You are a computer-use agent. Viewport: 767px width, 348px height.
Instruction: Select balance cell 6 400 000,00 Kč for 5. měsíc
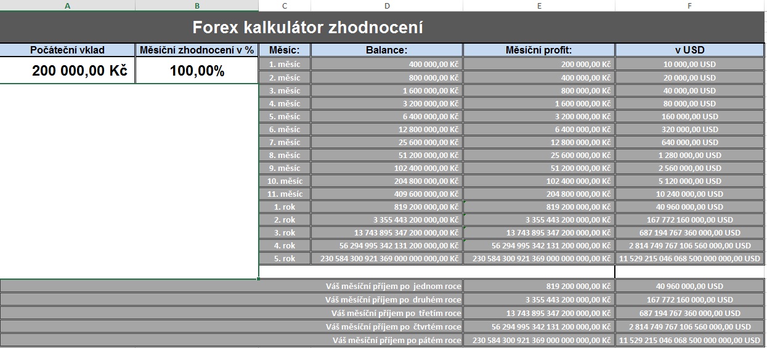tap(387, 116)
